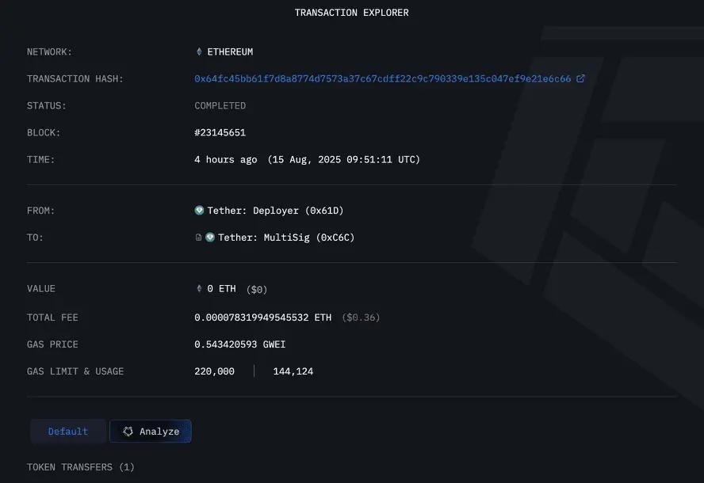Open the Tether: Deployer (0x61D) address
The width and height of the screenshot is (704, 483).
275,211
